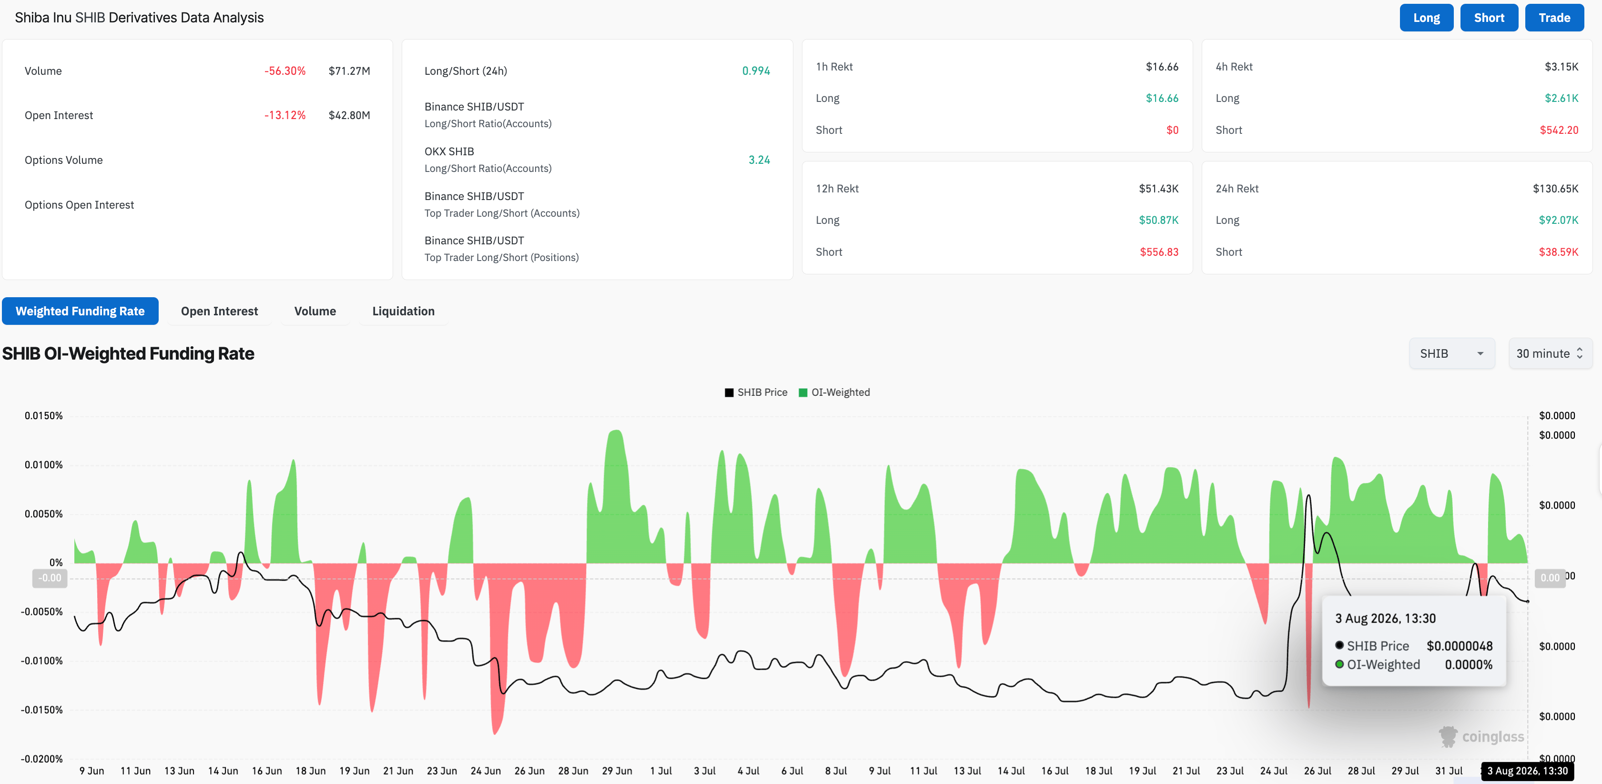1602x784 pixels.
Task: Click the 1h Rekt Short value $0
Action: [x=1172, y=130]
